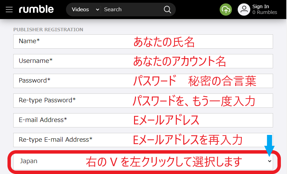Click the blue downward arrow annotation
The height and width of the screenshot is (174, 287).
point(269,145)
